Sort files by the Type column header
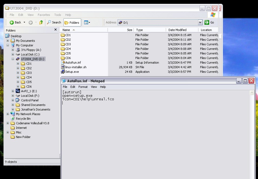 pos(150,30)
